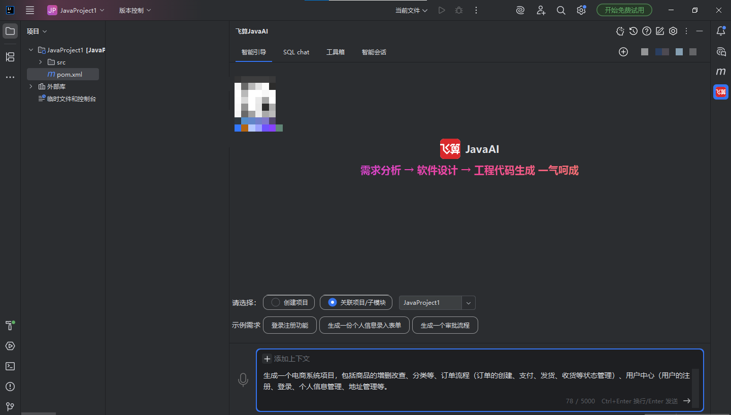This screenshot has height=415, width=731.
Task: Open the 项目 view dropdown
Action: point(37,31)
